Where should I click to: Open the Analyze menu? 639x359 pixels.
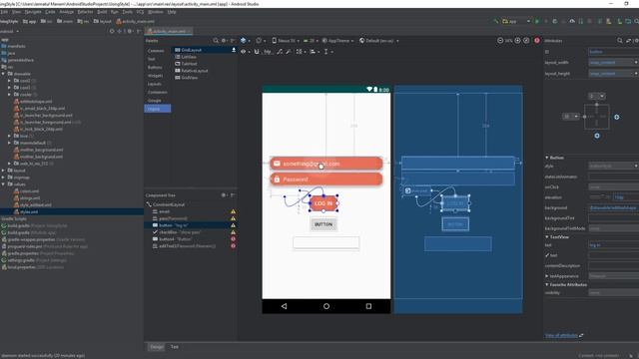[x=67, y=12]
